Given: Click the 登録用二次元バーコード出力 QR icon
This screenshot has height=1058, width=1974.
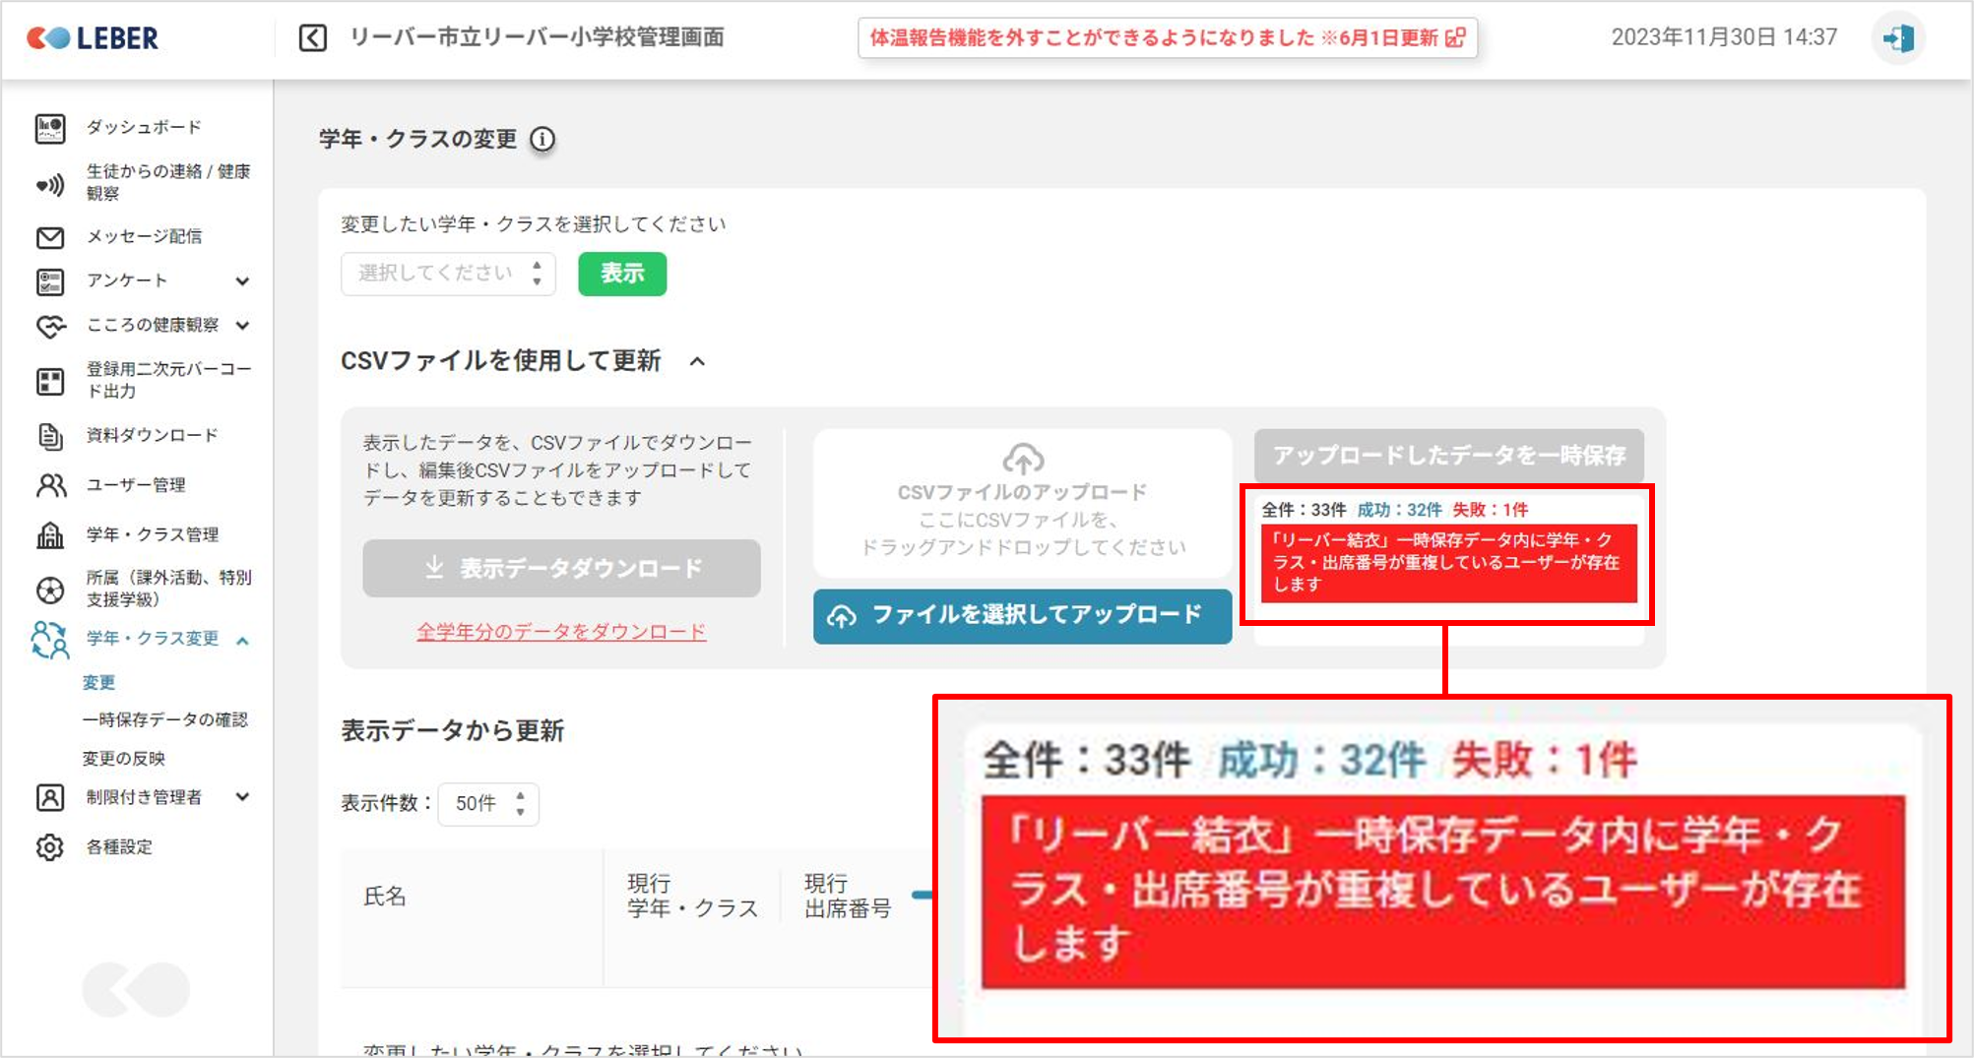Looking at the screenshot, I should pyautogui.click(x=49, y=381).
